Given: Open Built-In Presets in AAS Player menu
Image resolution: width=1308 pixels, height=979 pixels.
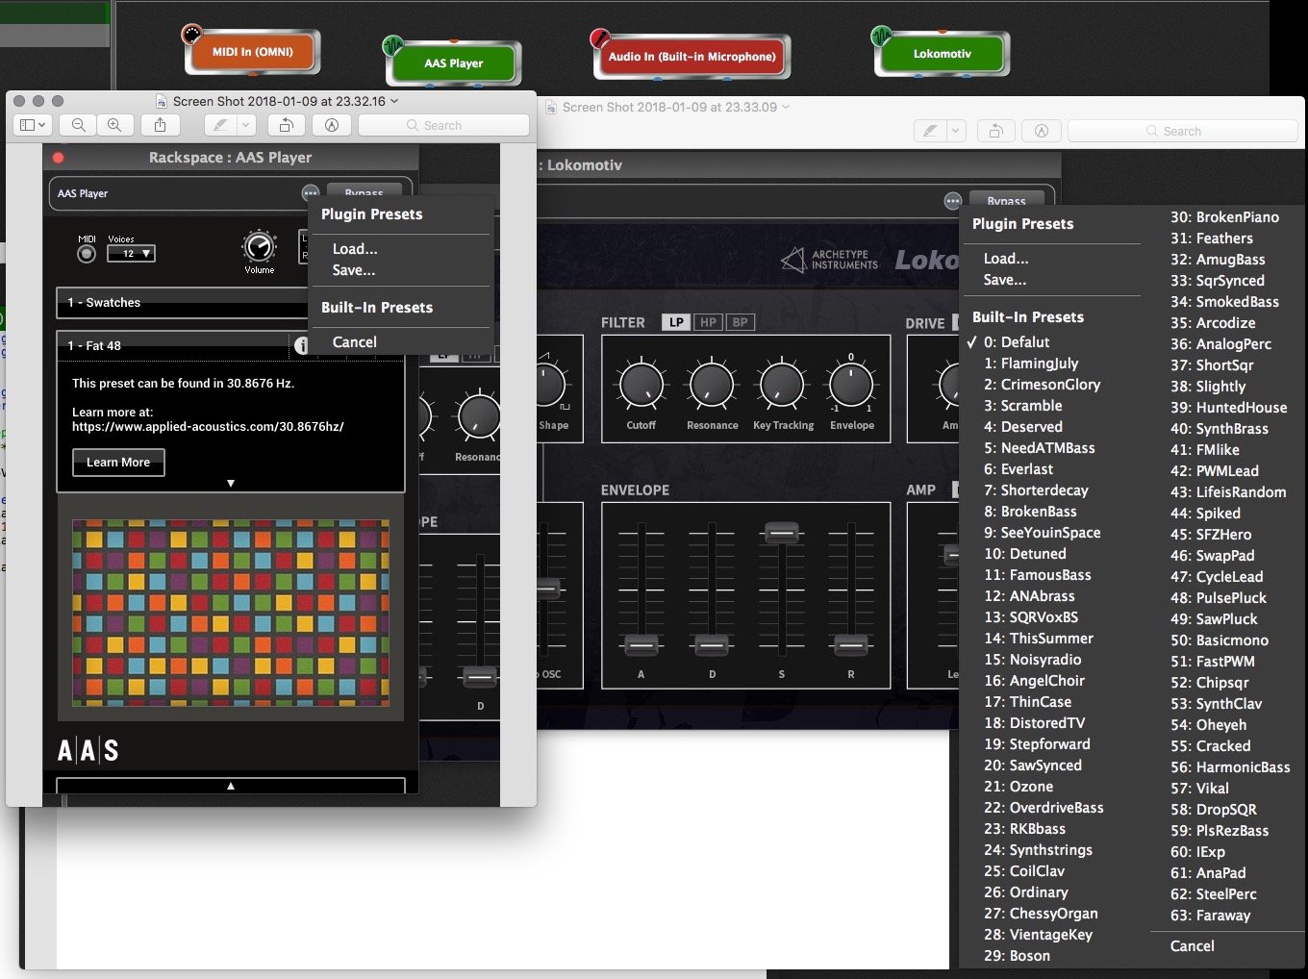Looking at the screenshot, I should (377, 308).
